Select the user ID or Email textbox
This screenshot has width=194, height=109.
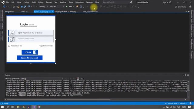click(x=35, y=33)
